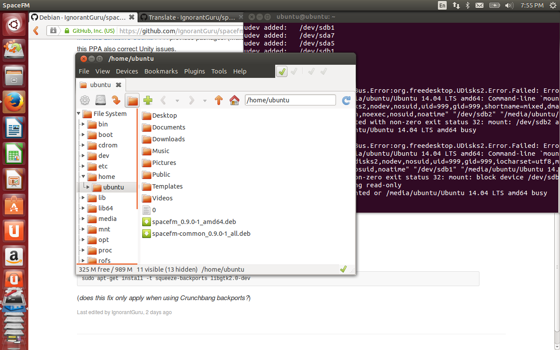Expand the ubuntu folder in tree
This screenshot has width=560, height=350.
88,187
